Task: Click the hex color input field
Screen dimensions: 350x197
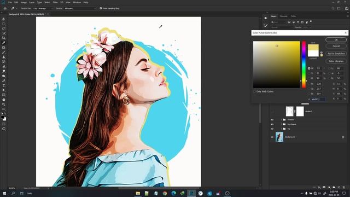Action: click(318, 99)
